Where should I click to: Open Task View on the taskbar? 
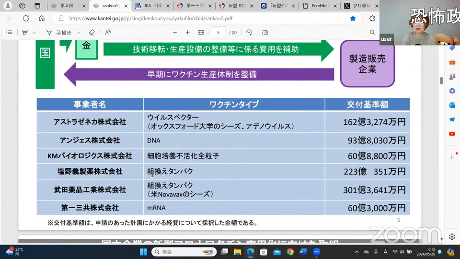click(224, 252)
